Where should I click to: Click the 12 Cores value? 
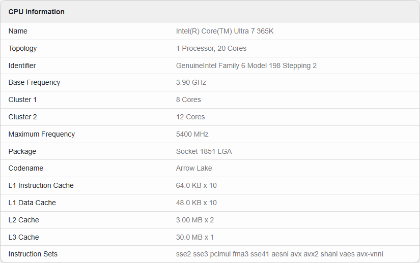(190, 117)
